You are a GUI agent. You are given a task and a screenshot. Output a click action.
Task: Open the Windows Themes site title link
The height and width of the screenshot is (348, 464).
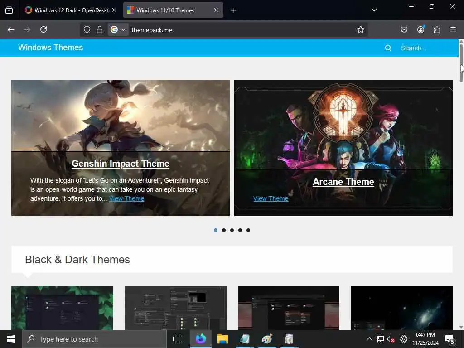coord(51,48)
